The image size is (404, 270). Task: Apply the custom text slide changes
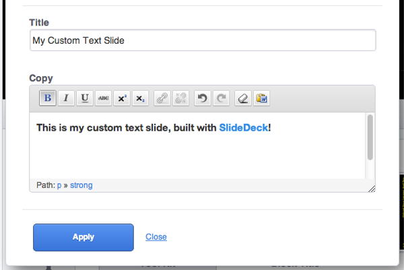tap(83, 237)
